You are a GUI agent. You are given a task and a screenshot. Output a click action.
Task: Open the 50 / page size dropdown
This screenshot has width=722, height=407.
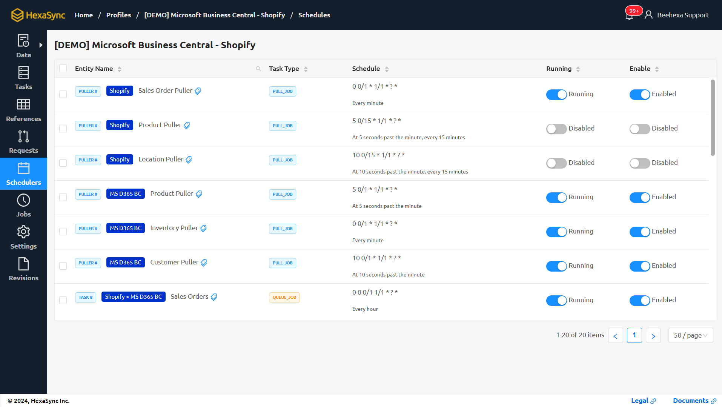[x=690, y=335]
